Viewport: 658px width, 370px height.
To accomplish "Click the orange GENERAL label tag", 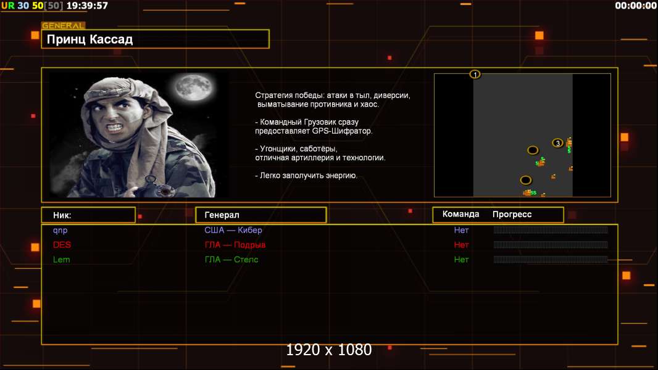I will tap(63, 25).
